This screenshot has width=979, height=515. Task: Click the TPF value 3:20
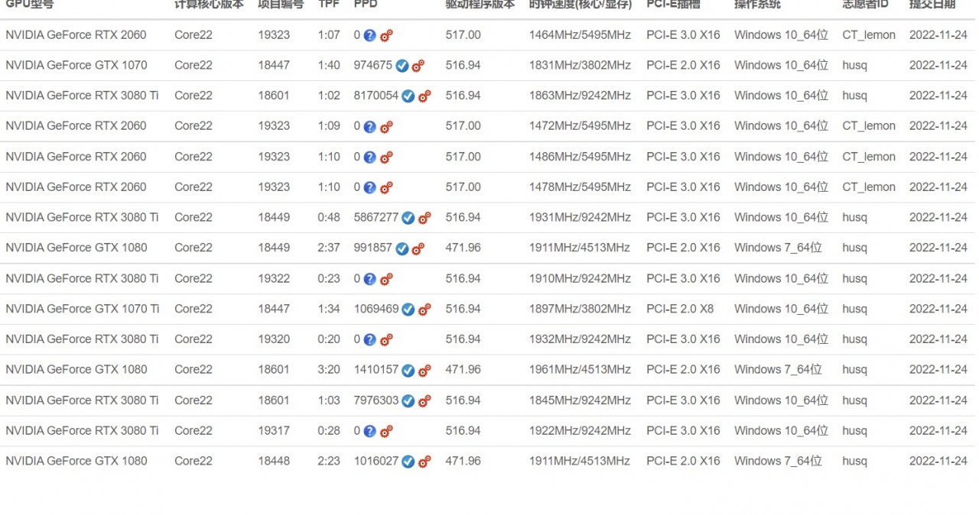click(x=329, y=369)
